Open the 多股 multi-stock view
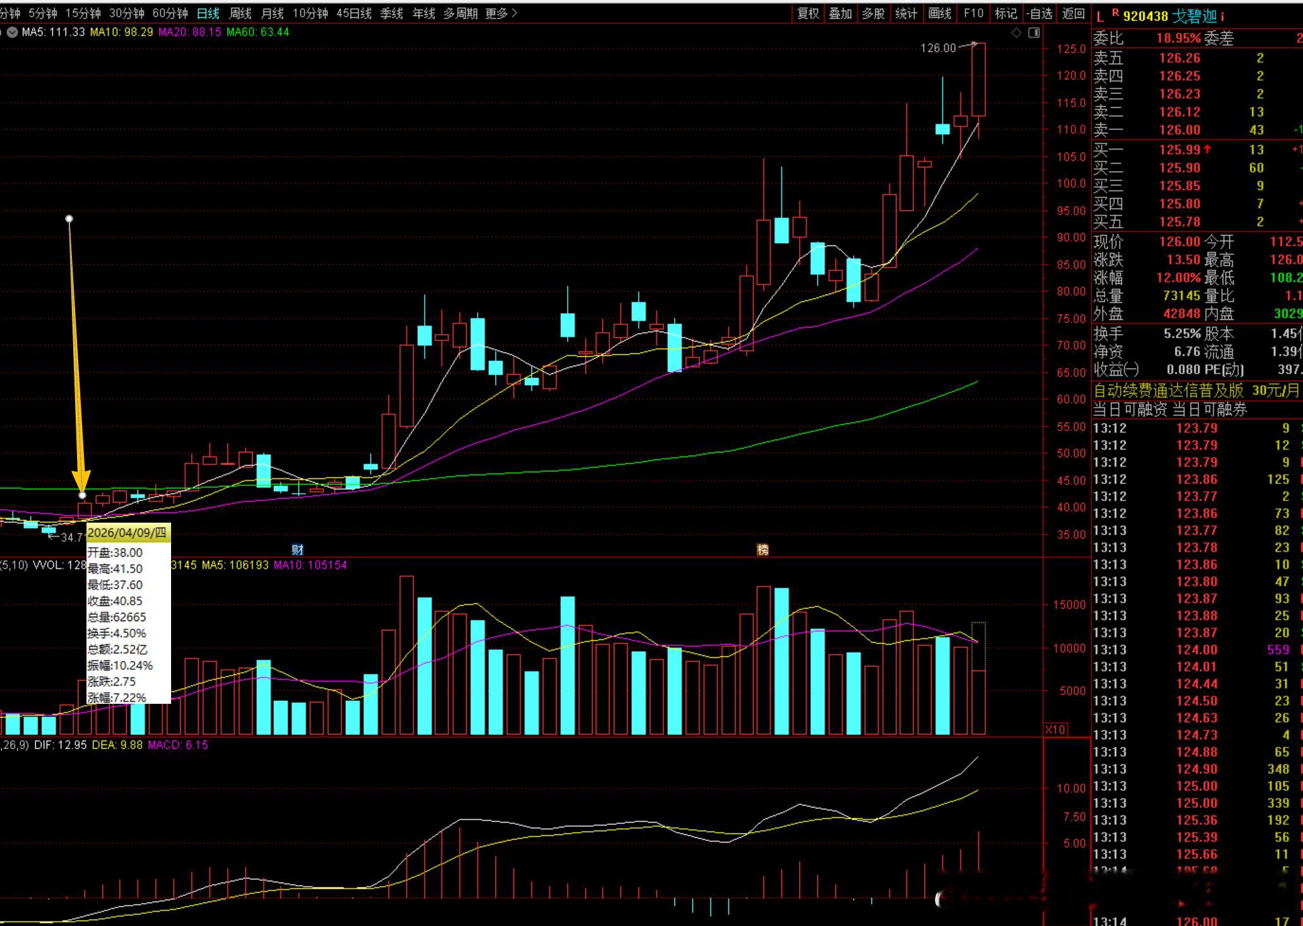1303x926 pixels. coord(873,13)
